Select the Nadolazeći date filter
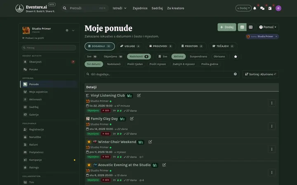This screenshot has height=185, width=297. click(x=114, y=64)
